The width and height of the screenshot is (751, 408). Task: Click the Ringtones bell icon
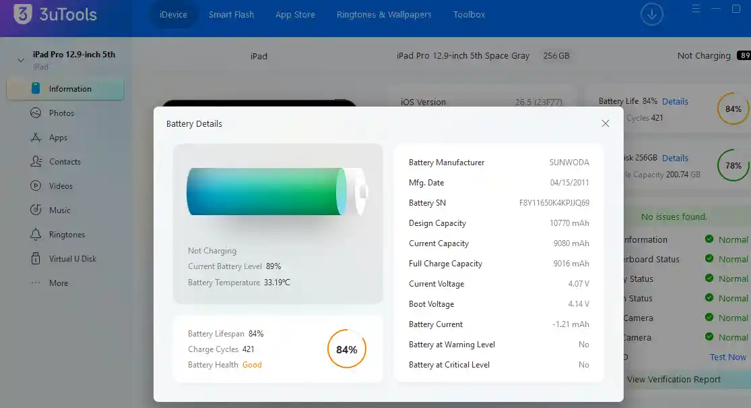pyautogui.click(x=36, y=234)
